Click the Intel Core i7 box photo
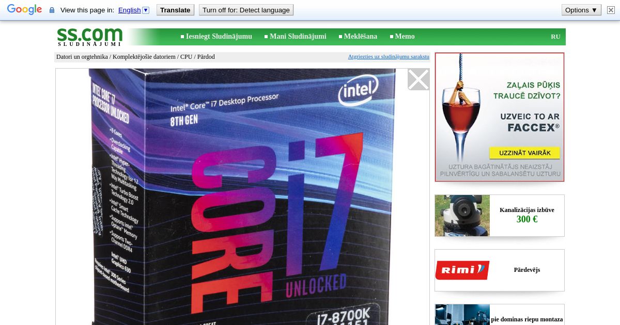 click(242, 197)
